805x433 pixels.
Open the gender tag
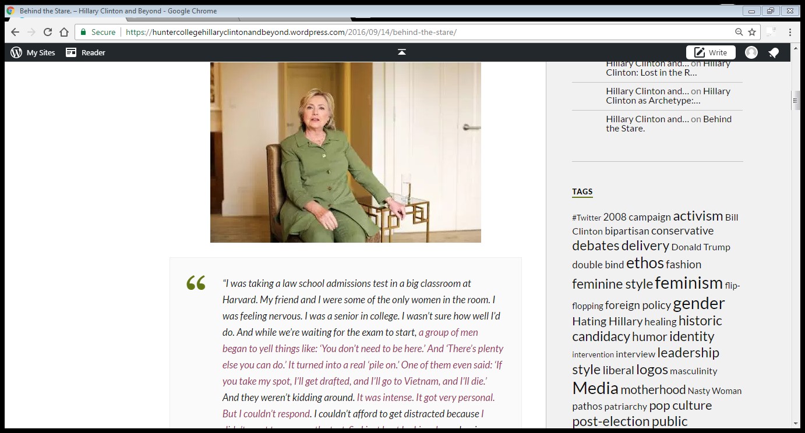pos(699,303)
